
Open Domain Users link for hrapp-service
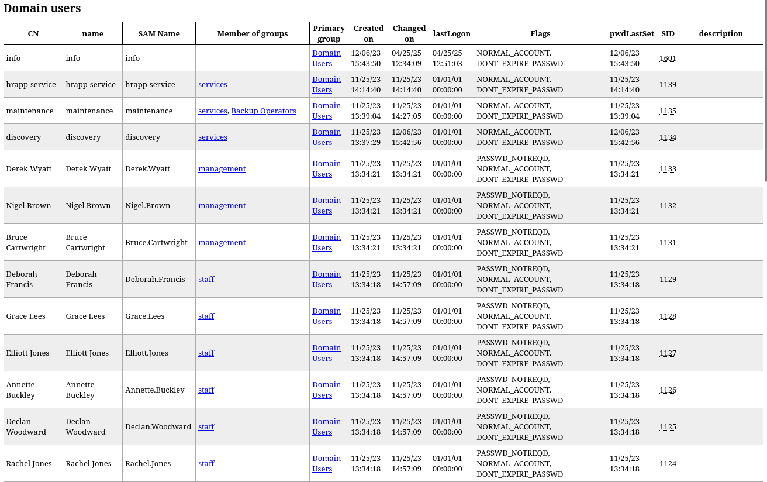pos(326,84)
